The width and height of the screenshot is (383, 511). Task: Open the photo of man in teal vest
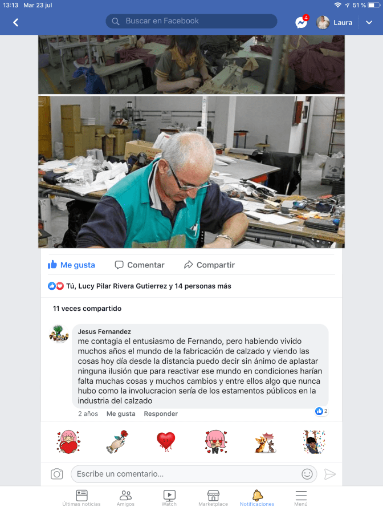tap(191, 172)
